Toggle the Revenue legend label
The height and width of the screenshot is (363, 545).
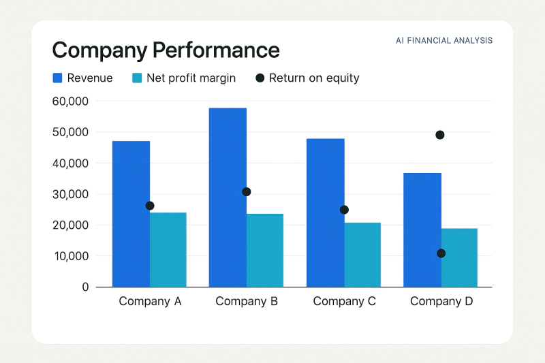[x=90, y=78]
